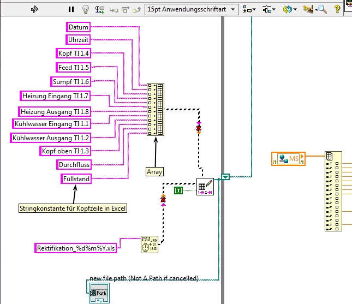Open the 15pt Anwendungsschriftart font dropdown
352x304 pixels.
pos(192,9)
